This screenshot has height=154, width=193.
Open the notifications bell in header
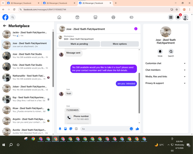(178, 17)
